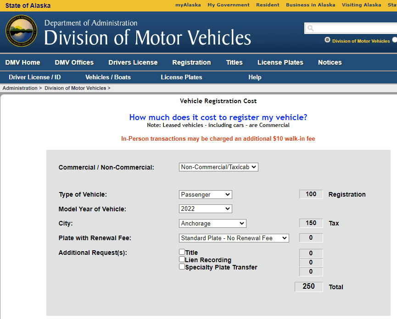This screenshot has height=319, width=397.
Task: Expand the Model Year of Vehicle dropdown
Action: click(205, 209)
